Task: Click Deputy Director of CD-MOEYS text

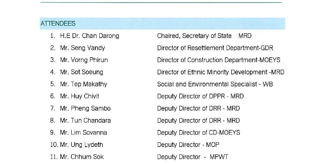Action: 198,133
